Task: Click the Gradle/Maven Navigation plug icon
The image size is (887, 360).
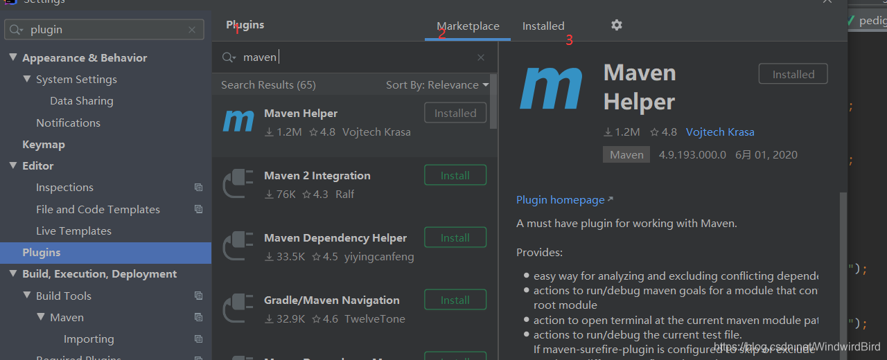Action: click(x=238, y=308)
